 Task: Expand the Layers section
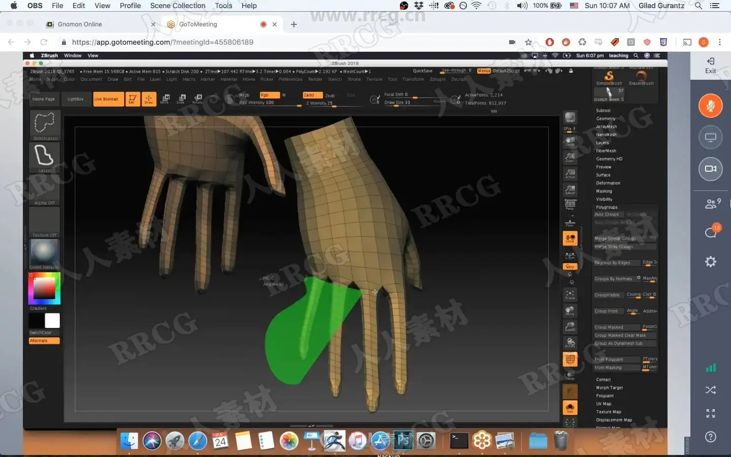pos(602,143)
